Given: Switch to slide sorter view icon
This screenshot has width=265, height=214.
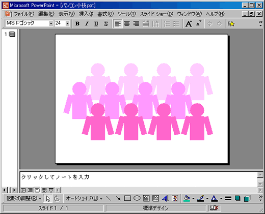Looking at the screenshot, I should tap(44, 190).
